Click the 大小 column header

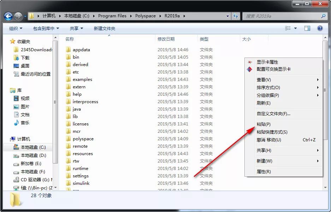246,39
